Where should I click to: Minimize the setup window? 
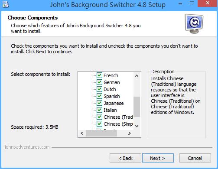pyautogui.click(x=180, y=3)
